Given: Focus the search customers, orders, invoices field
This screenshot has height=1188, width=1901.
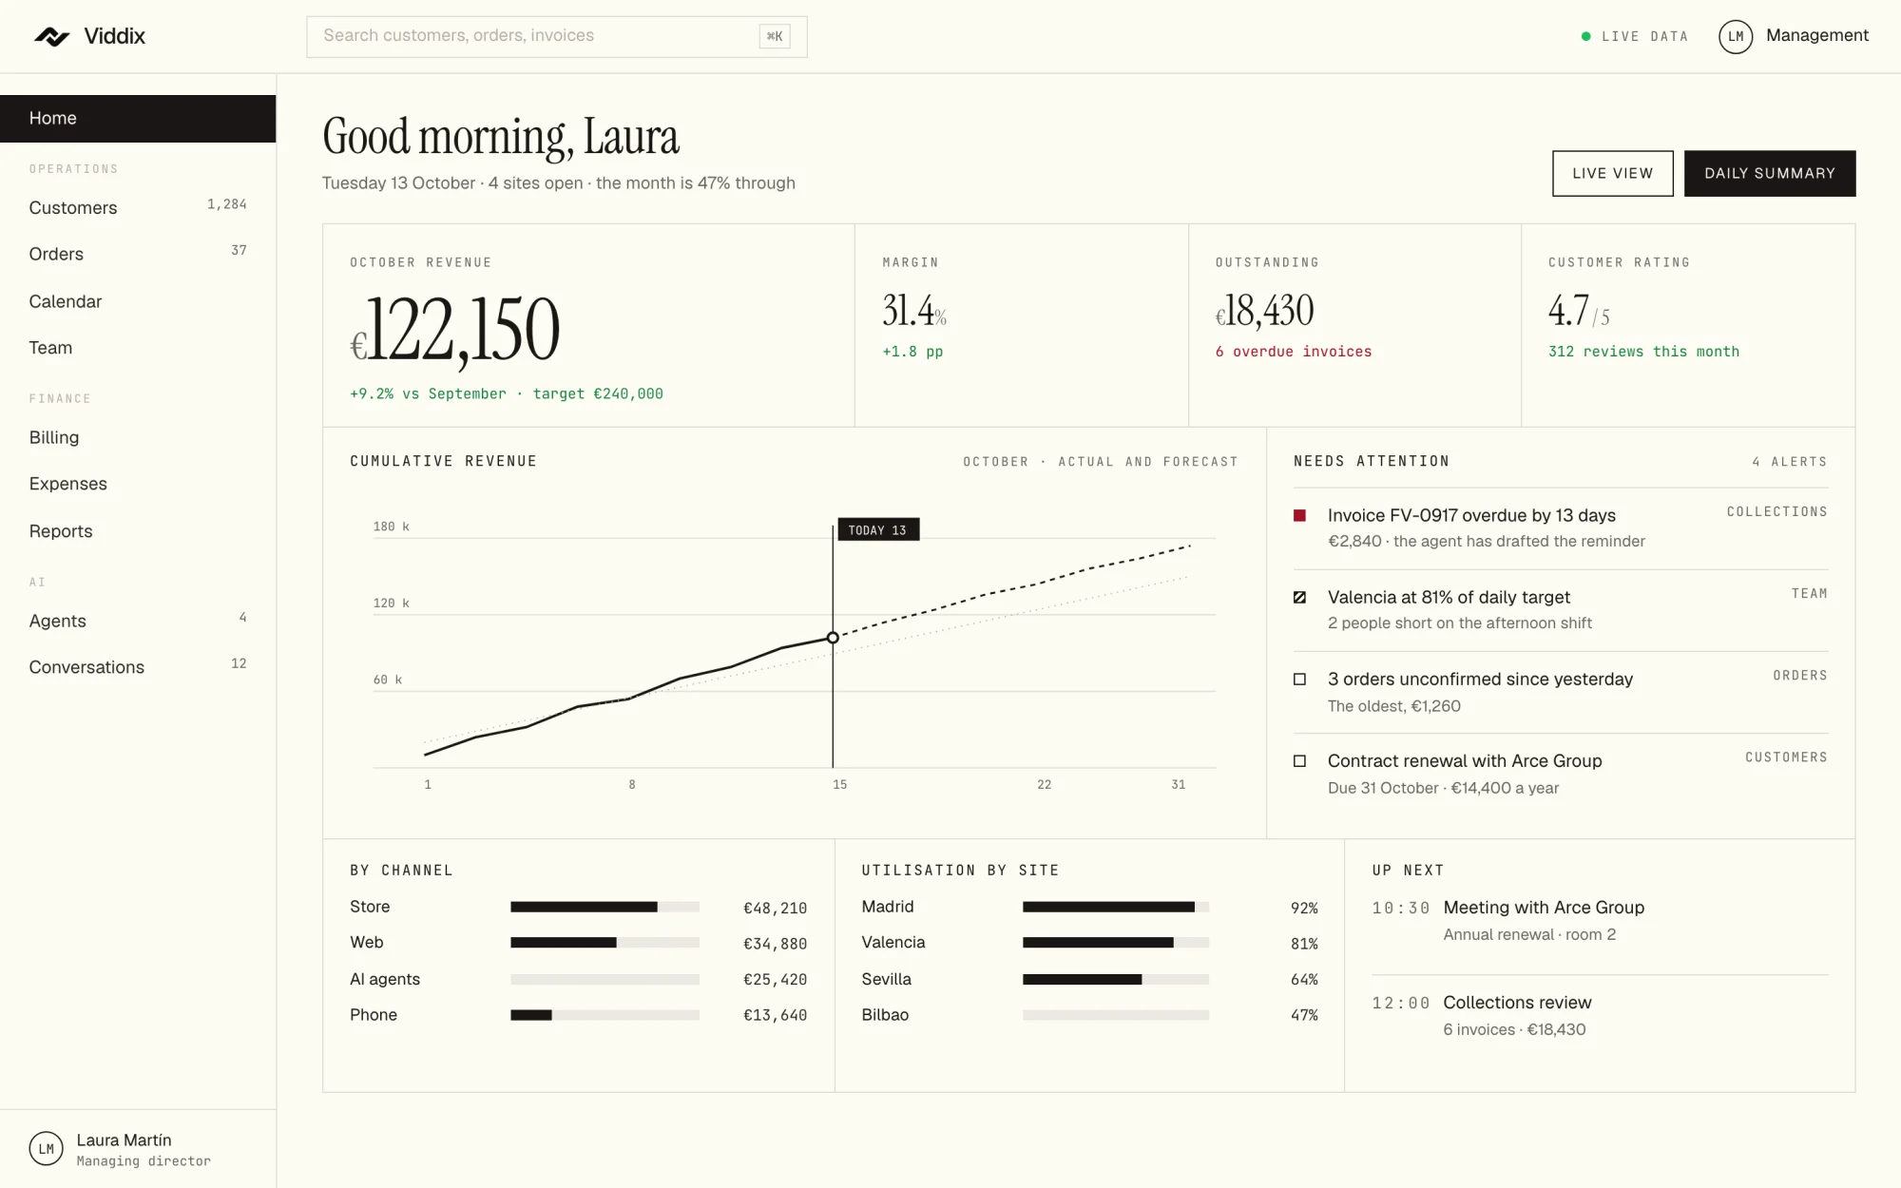Looking at the screenshot, I should point(556,36).
